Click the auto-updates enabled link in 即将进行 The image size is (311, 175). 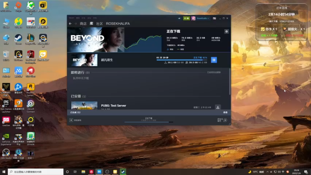click(214, 72)
